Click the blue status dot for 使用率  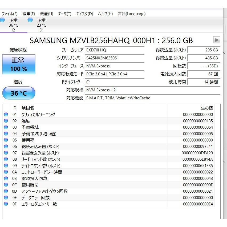[x=6, y=140]
